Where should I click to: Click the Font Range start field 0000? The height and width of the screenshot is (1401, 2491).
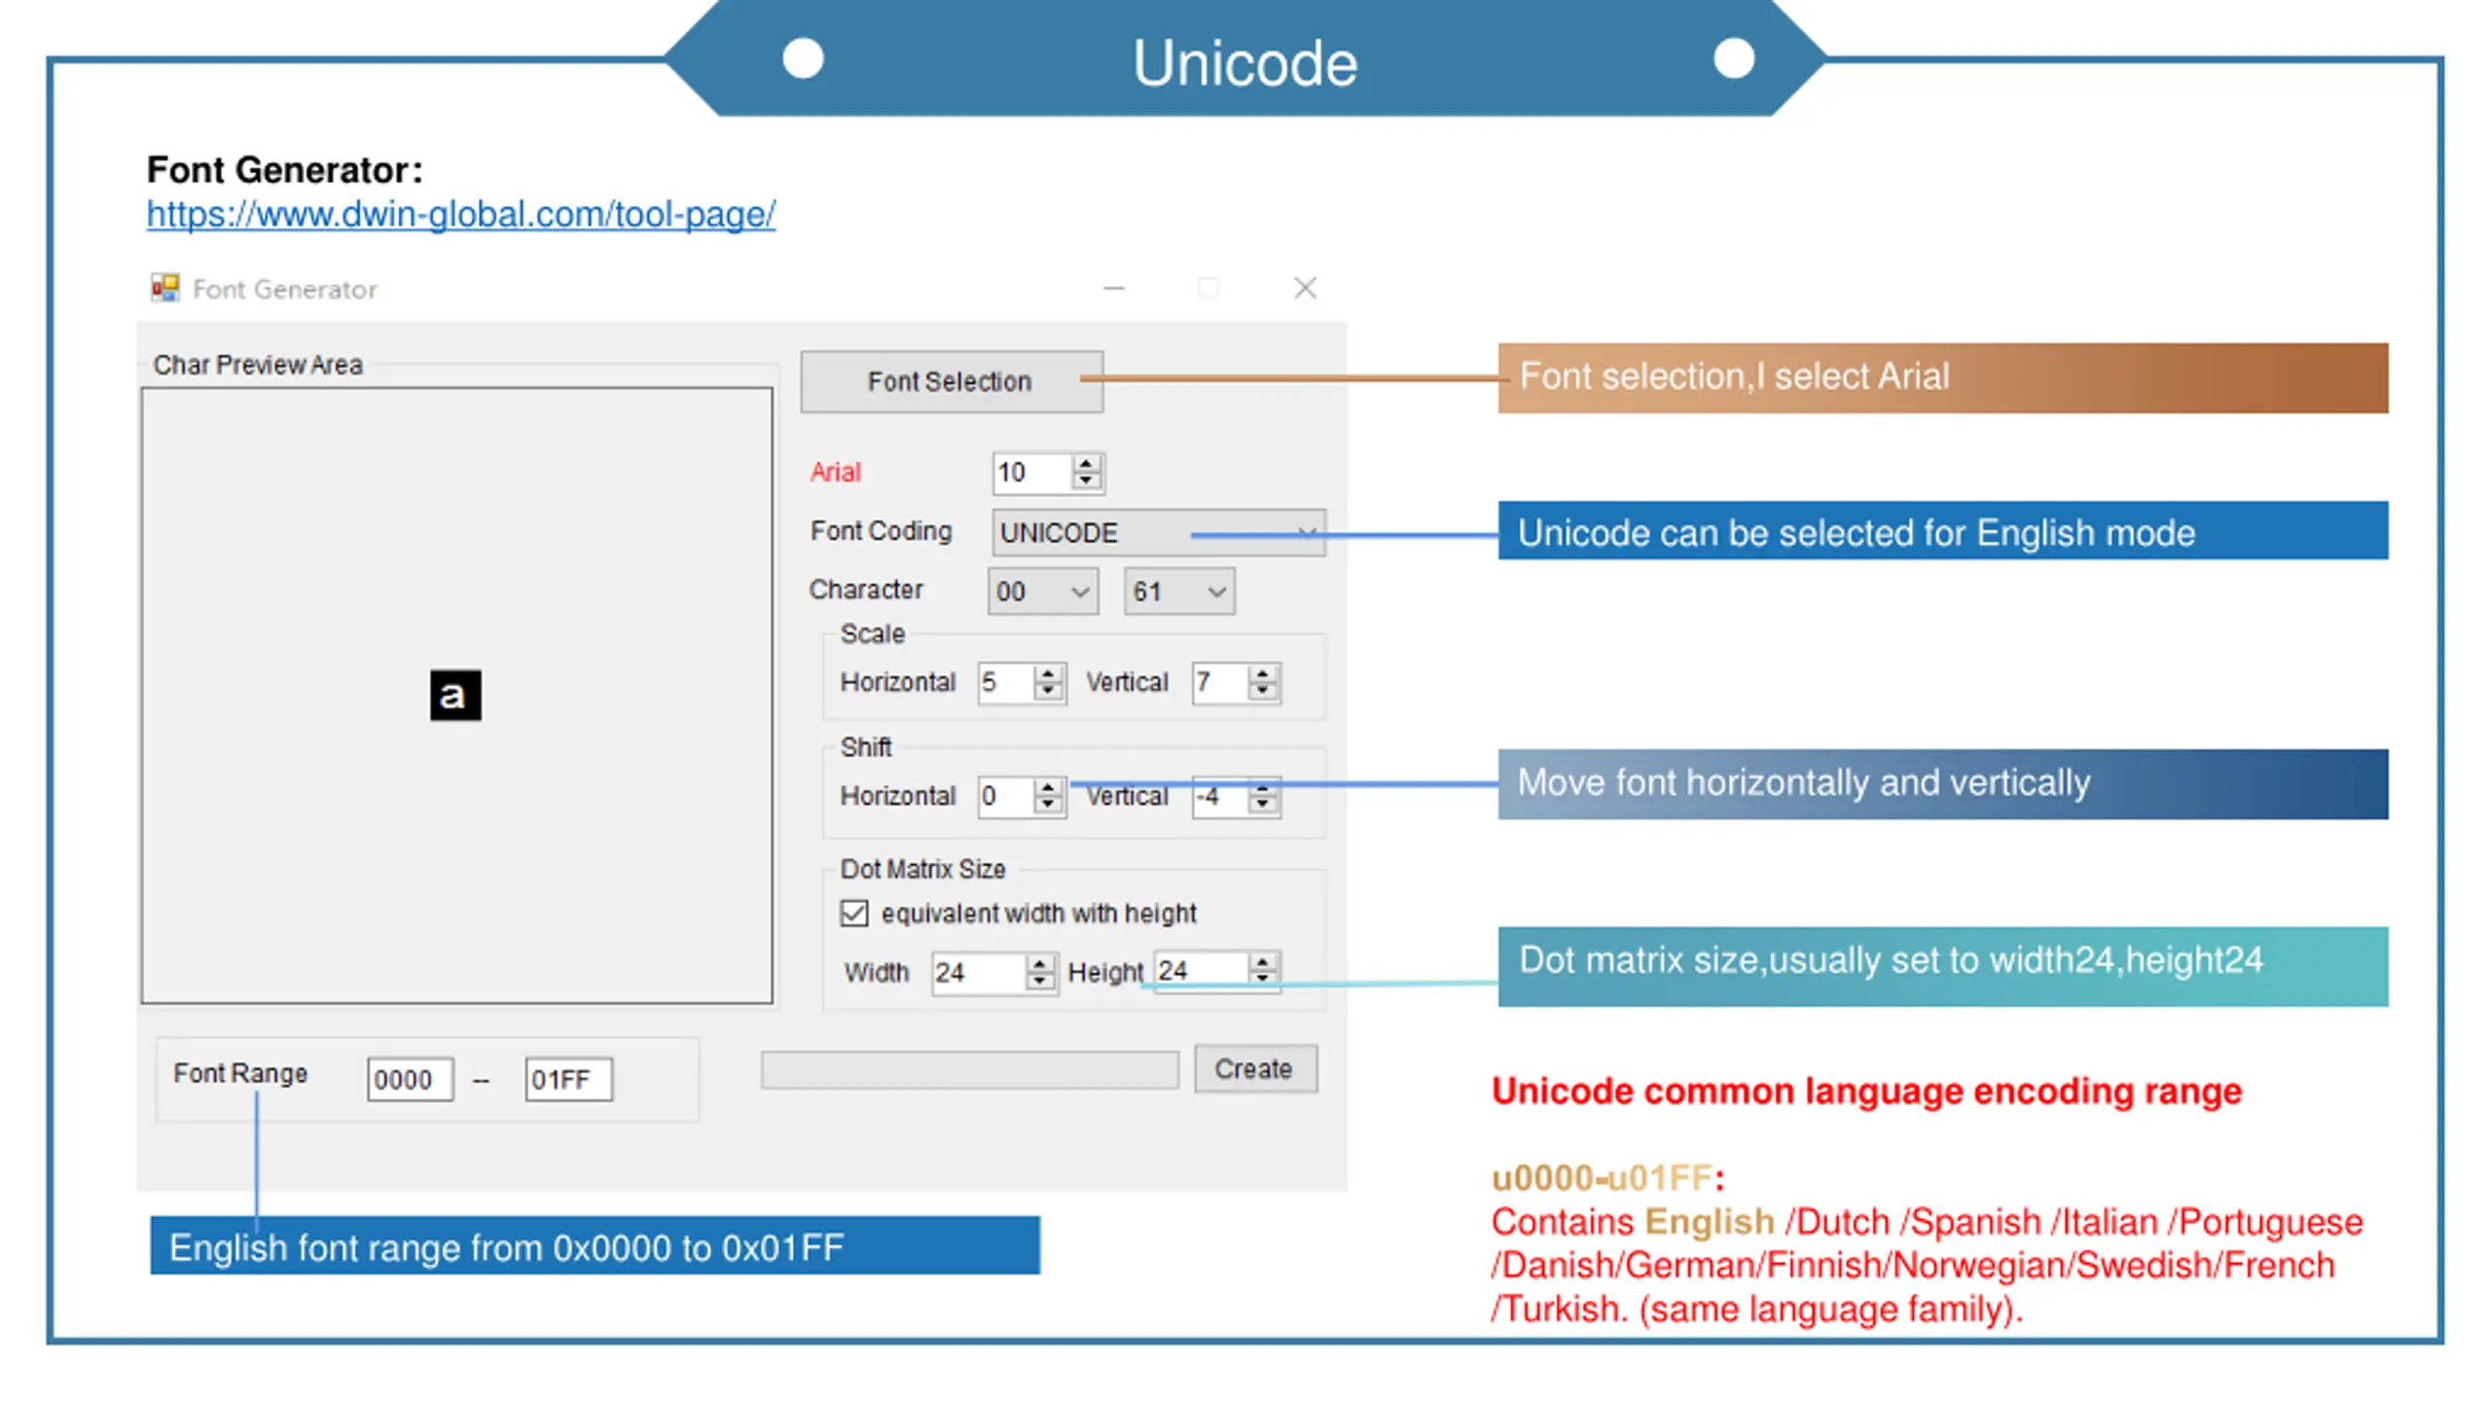click(410, 1080)
